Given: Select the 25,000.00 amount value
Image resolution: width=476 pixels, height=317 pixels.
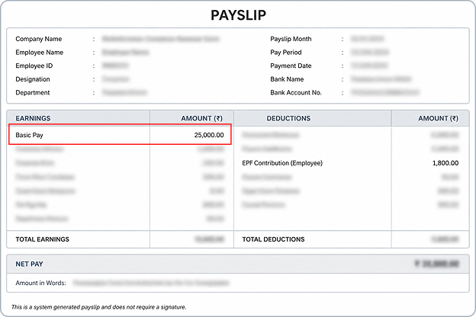Looking at the screenshot, I should [x=209, y=135].
